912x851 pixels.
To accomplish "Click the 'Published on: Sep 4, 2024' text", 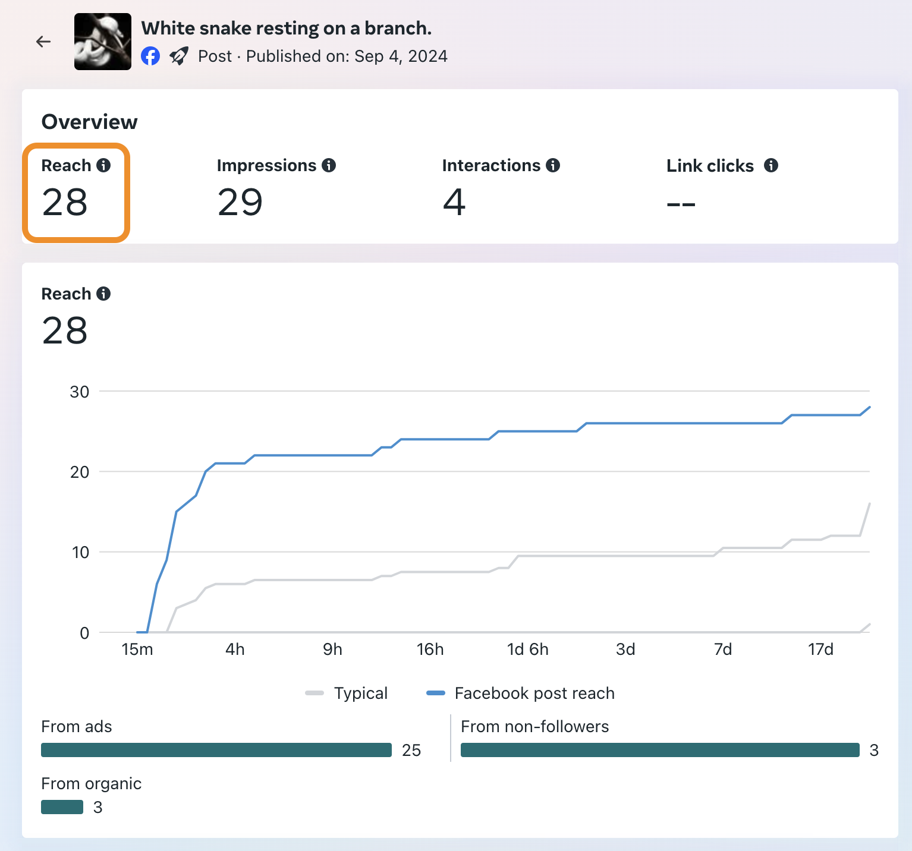I will (347, 56).
